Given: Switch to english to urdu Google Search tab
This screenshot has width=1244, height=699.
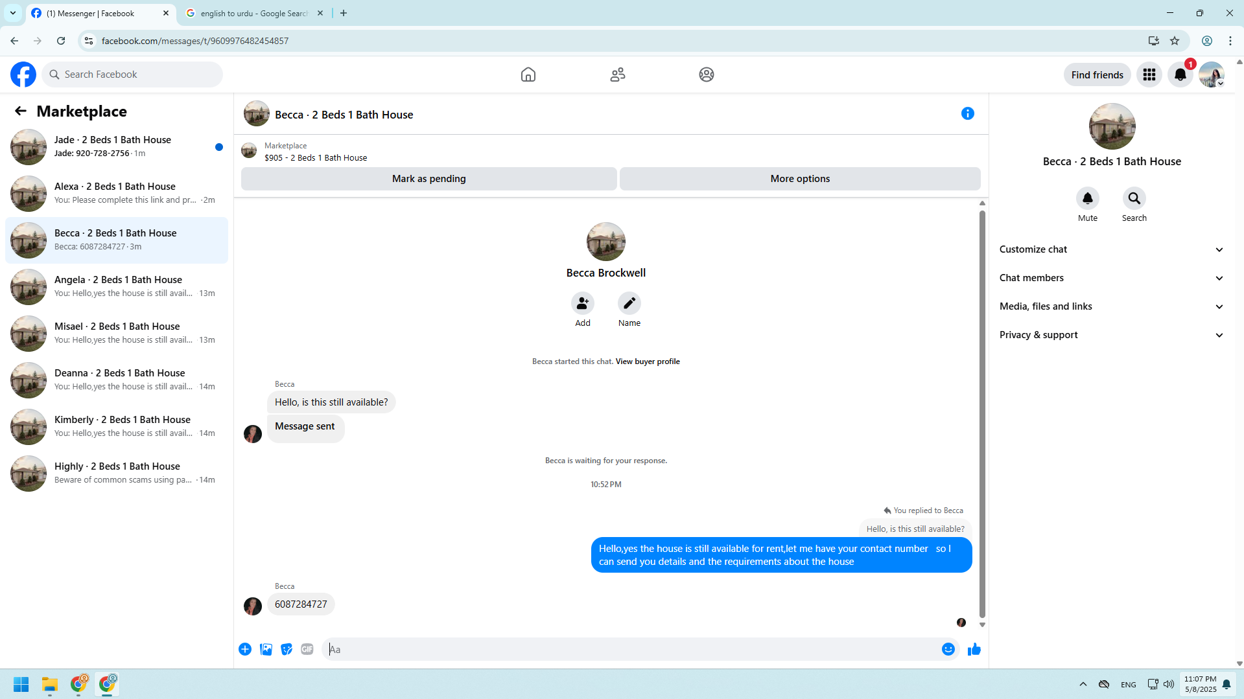Looking at the screenshot, I should point(253,13).
